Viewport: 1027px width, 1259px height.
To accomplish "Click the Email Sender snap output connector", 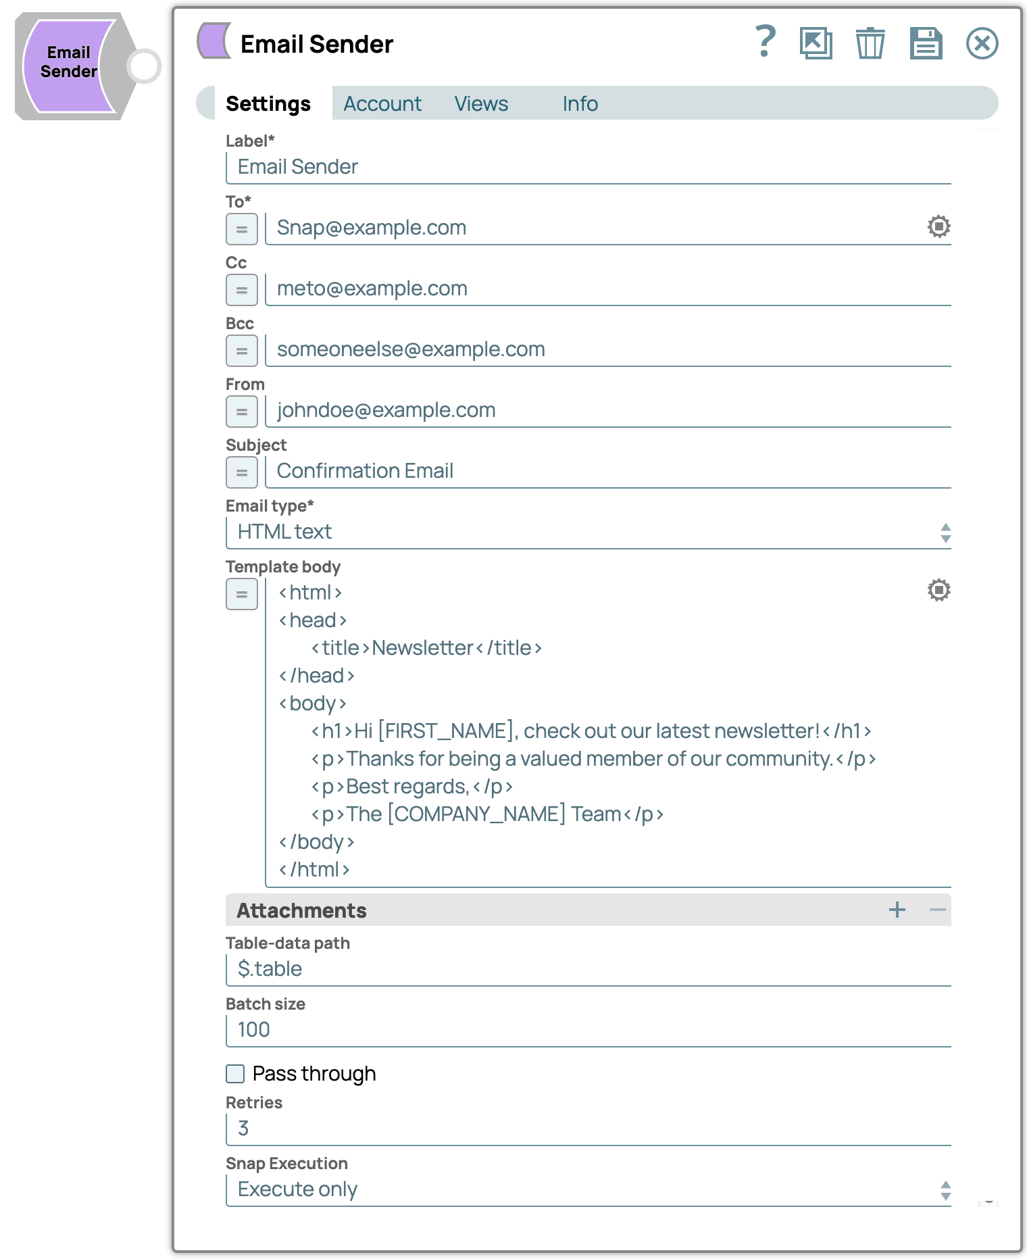I will (x=144, y=66).
